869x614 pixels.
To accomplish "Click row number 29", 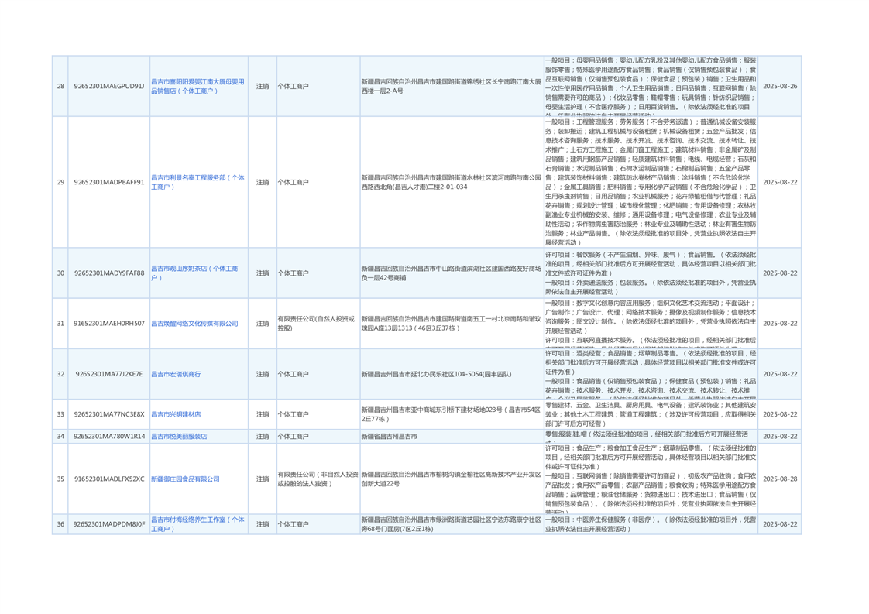I will point(60,182).
